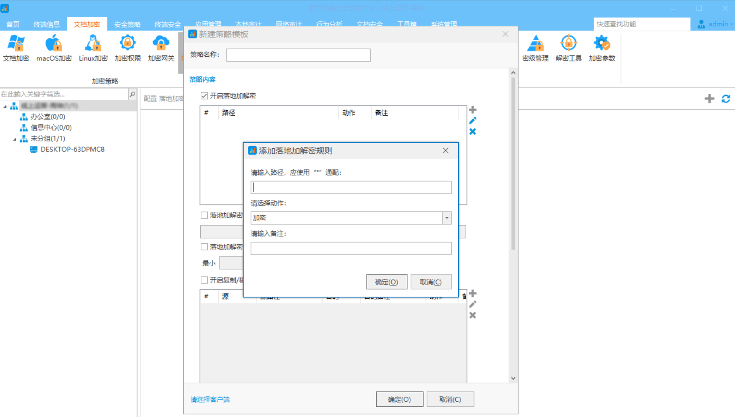Image resolution: width=735 pixels, height=417 pixels.
Task: Edit the selected rule in the 路径 table
Action: pyautogui.click(x=473, y=120)
